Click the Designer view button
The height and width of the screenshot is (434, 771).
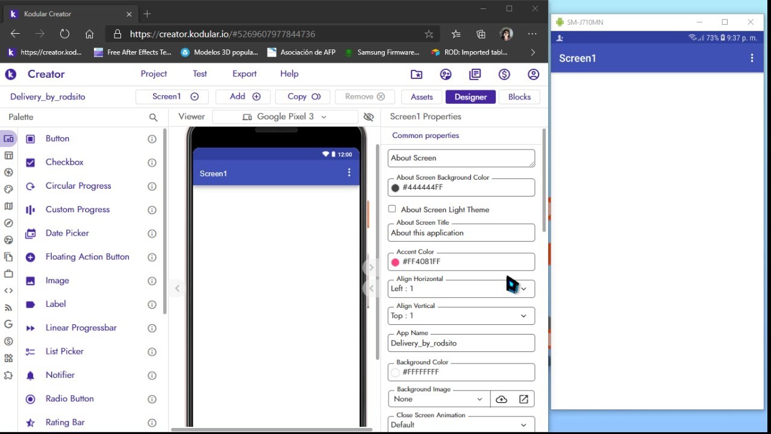click(470, 96)
